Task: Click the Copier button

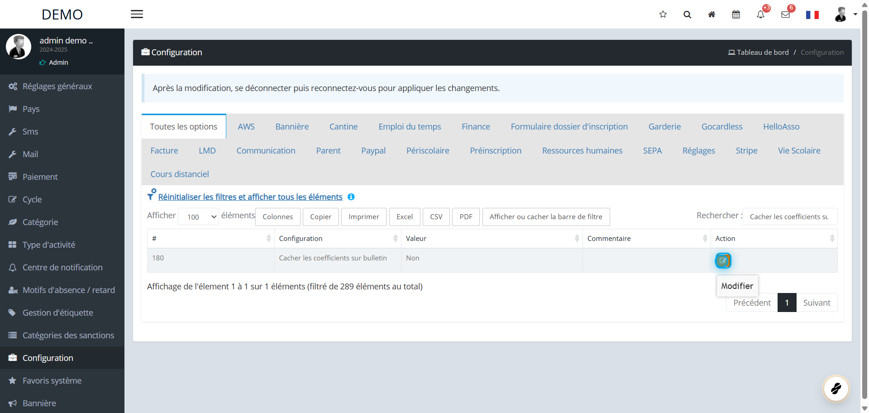Action: (321, 217)
